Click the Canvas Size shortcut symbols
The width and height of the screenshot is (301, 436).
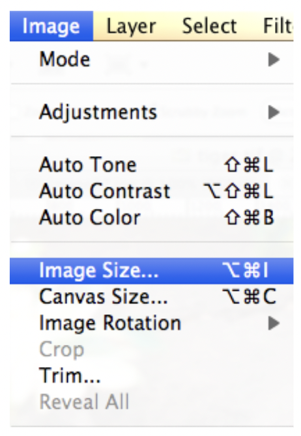click(x=249, y=297)
